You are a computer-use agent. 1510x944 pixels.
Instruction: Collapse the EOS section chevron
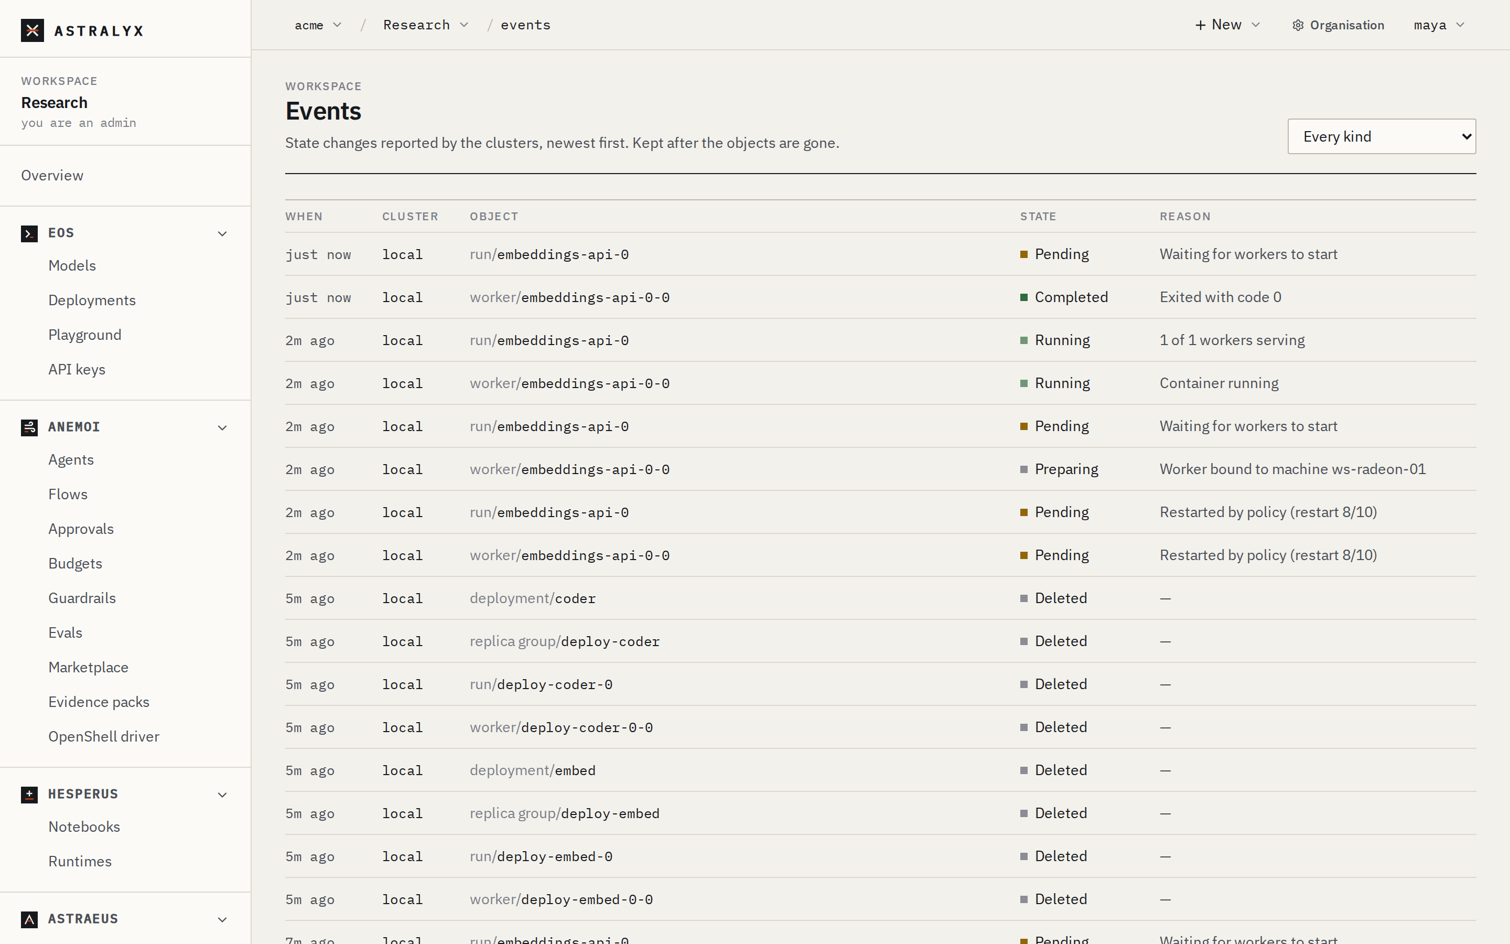pos(222,233)
